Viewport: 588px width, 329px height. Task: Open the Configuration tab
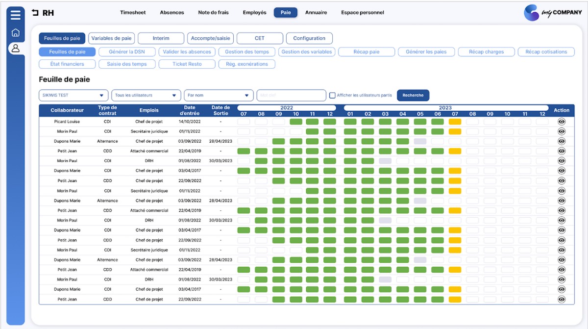[x=309, y=38]
